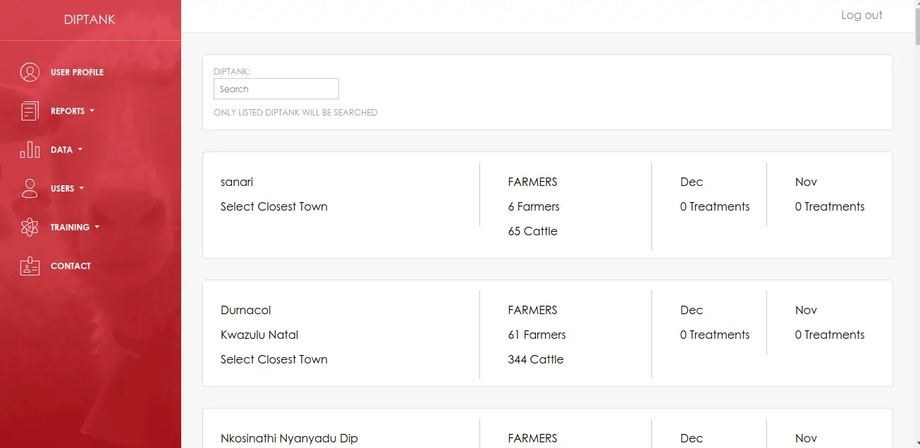Image resolution: width=920 pixels, height=448 pixels.
Task: Select the Durnacol diptank name
Action: click(x=246, y=310)
